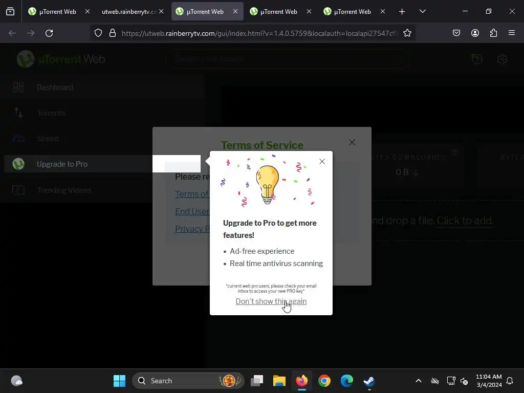Close the Upgrade to Pro popup
The image size is (524, 393).
click(x=322, y=161)
